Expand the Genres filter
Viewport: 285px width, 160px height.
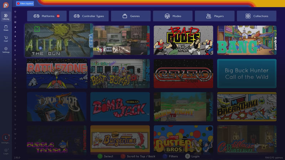131,16
